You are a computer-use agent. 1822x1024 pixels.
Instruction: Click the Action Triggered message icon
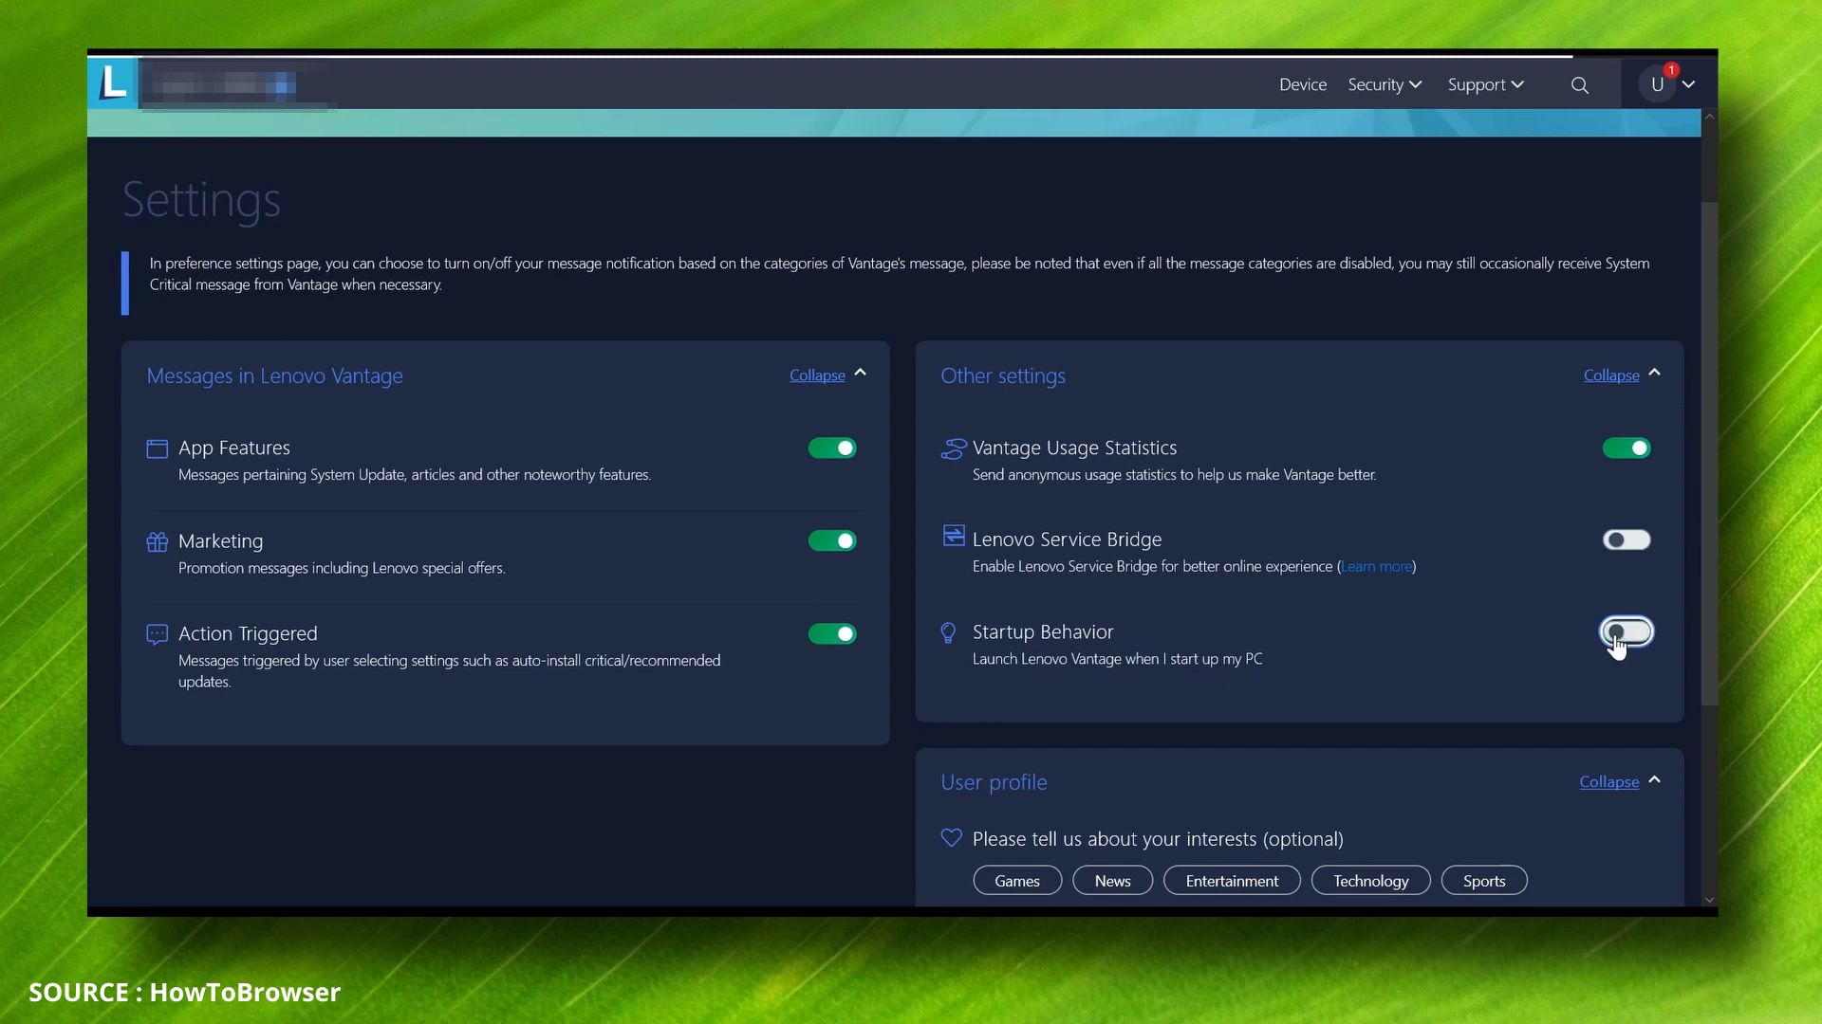tap(157, 634)
